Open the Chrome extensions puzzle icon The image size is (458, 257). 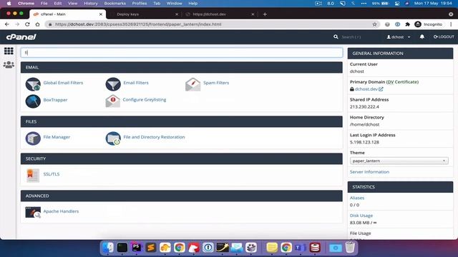(x=407, y=24)
